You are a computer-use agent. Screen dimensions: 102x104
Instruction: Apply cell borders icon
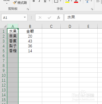click(56, 1)
